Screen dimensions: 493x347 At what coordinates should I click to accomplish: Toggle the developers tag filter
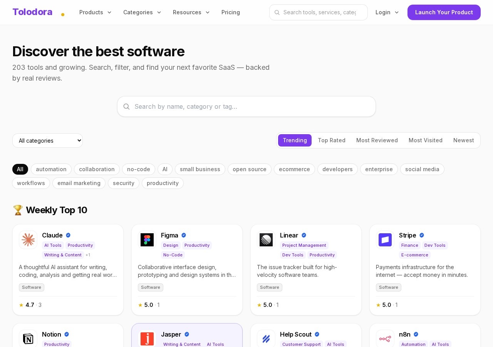(337, 169)
